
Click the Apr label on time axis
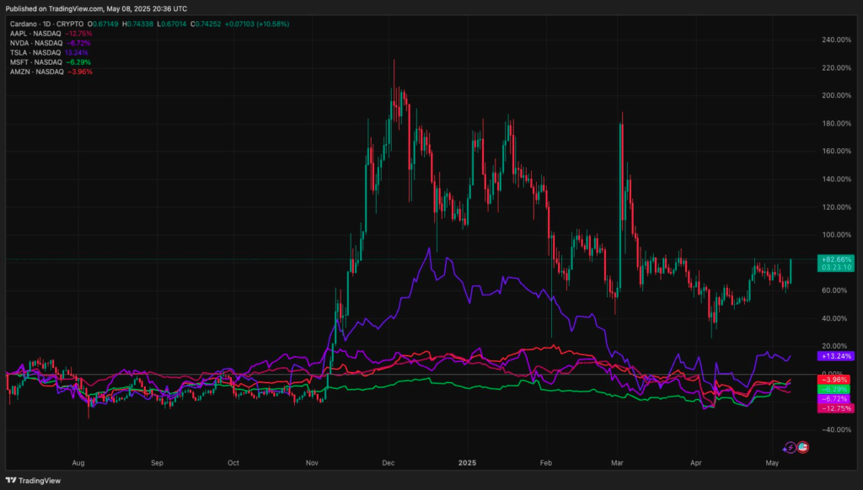point(695,463)
